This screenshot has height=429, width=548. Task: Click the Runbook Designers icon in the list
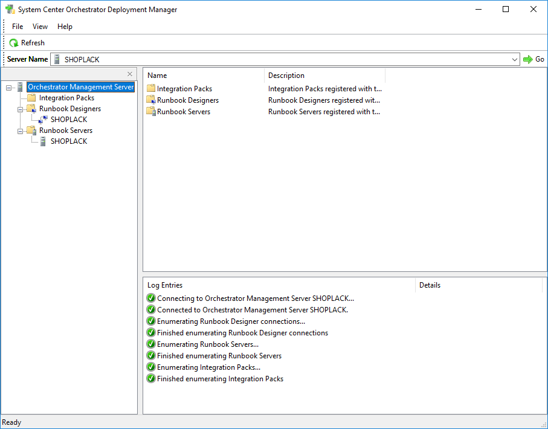[x=151, y=100]
